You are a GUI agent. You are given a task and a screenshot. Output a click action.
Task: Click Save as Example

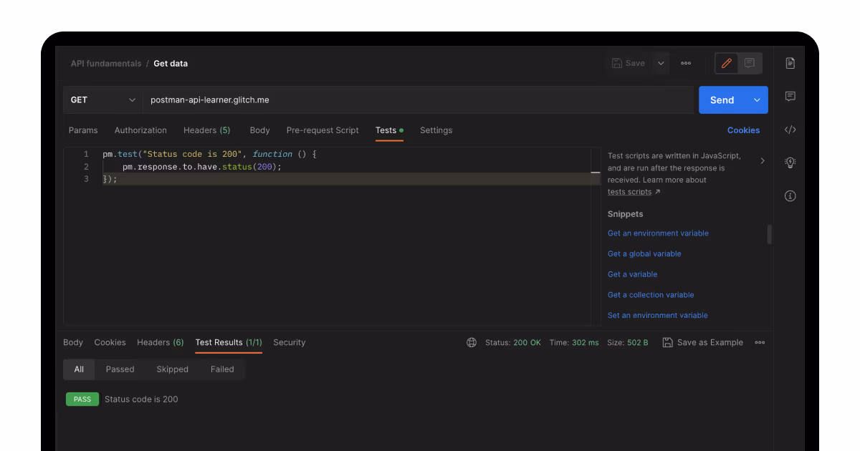point(703,342)
